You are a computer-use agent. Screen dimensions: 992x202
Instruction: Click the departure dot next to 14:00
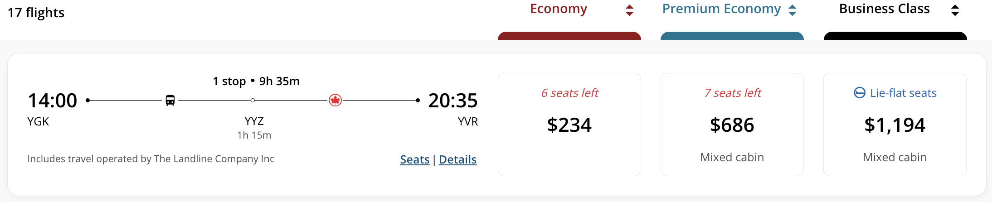coord(88,100)
